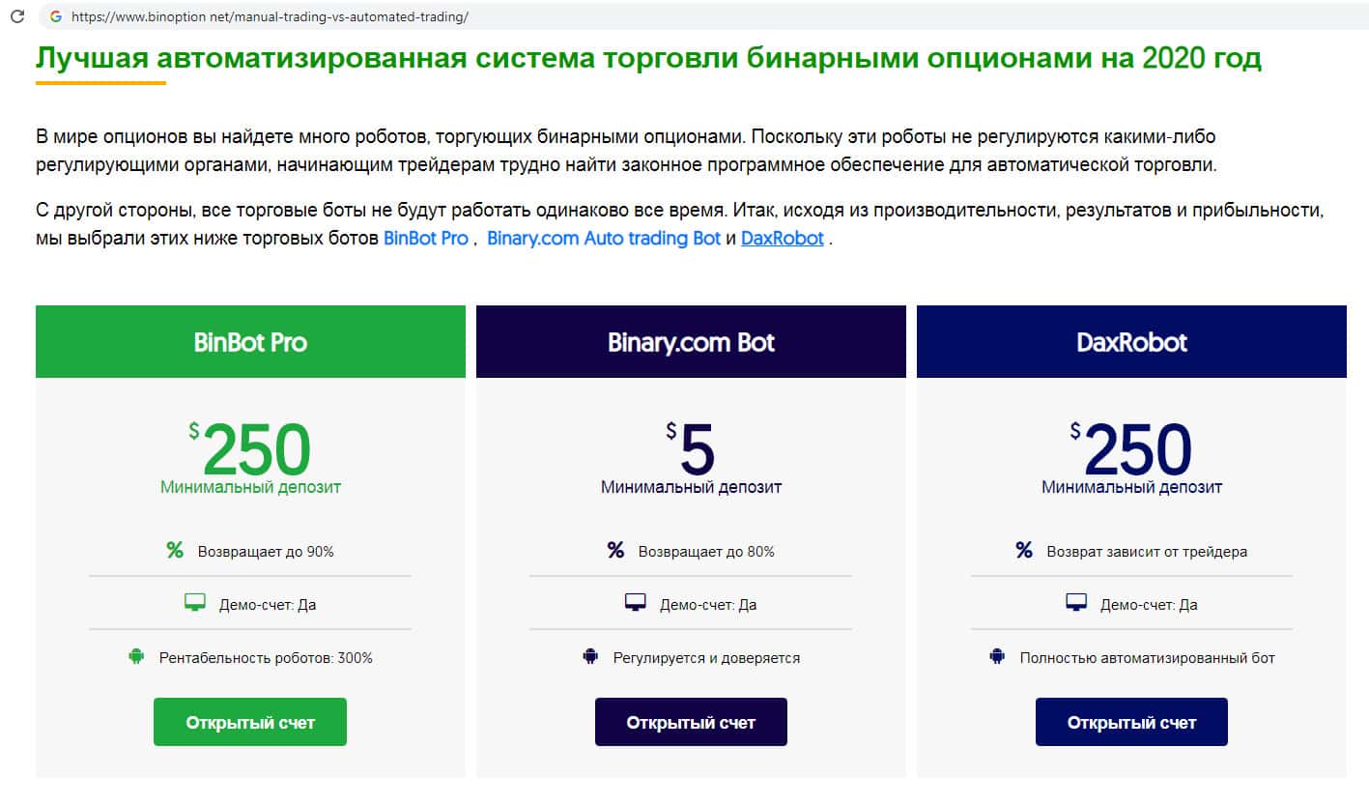Viewport: 1369px width, 805px height.
Task: Click the green percent icon under BinBot Pro
Action: click(175, 551)
